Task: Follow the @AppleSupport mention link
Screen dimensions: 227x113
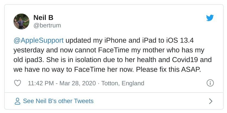Action: pos(38,40)
